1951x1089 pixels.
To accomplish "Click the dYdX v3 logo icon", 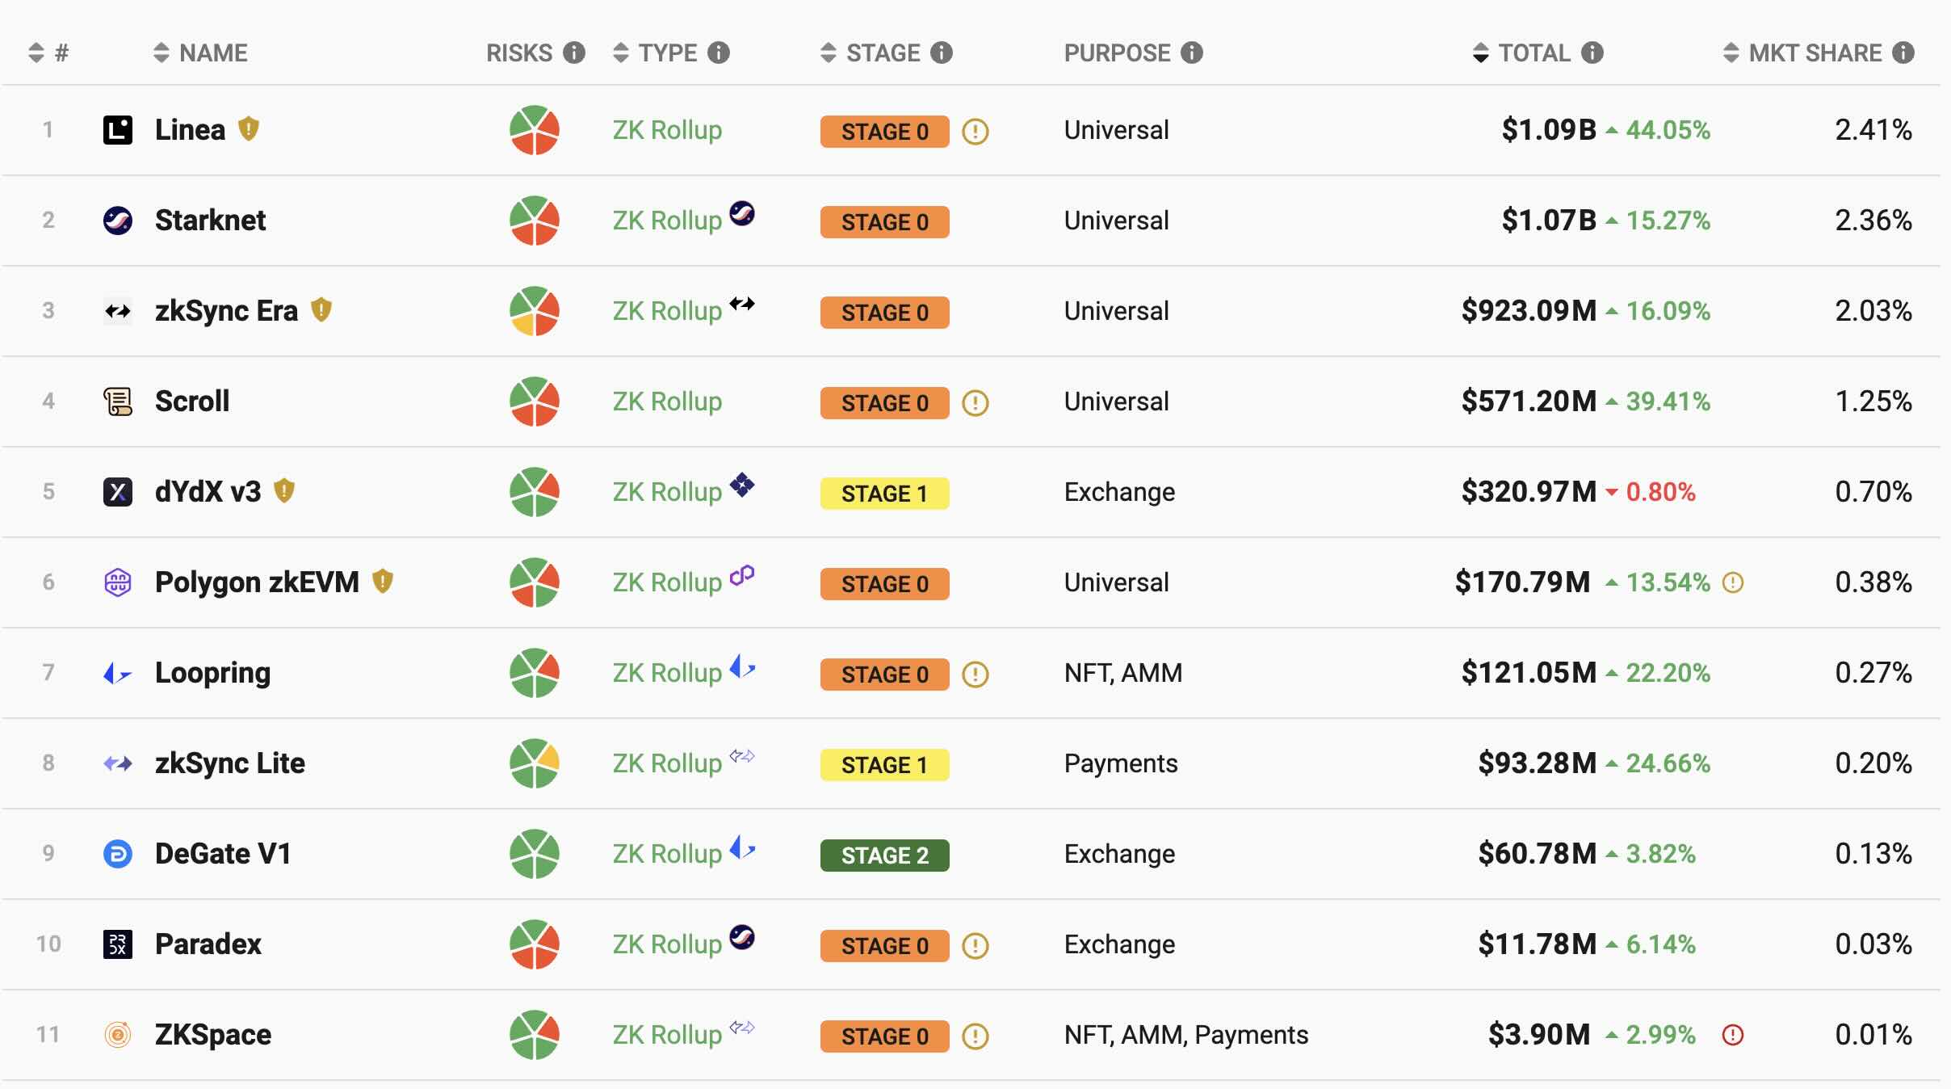I will click(x=118, y=492).
